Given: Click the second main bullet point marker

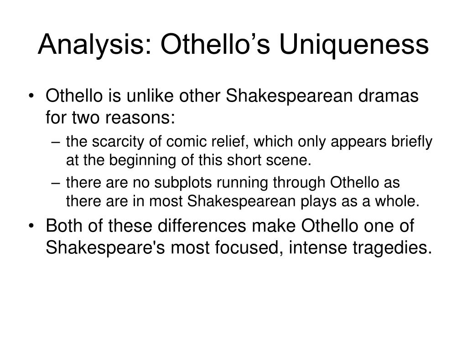Looking at the screenshot, I should (31, 226).
